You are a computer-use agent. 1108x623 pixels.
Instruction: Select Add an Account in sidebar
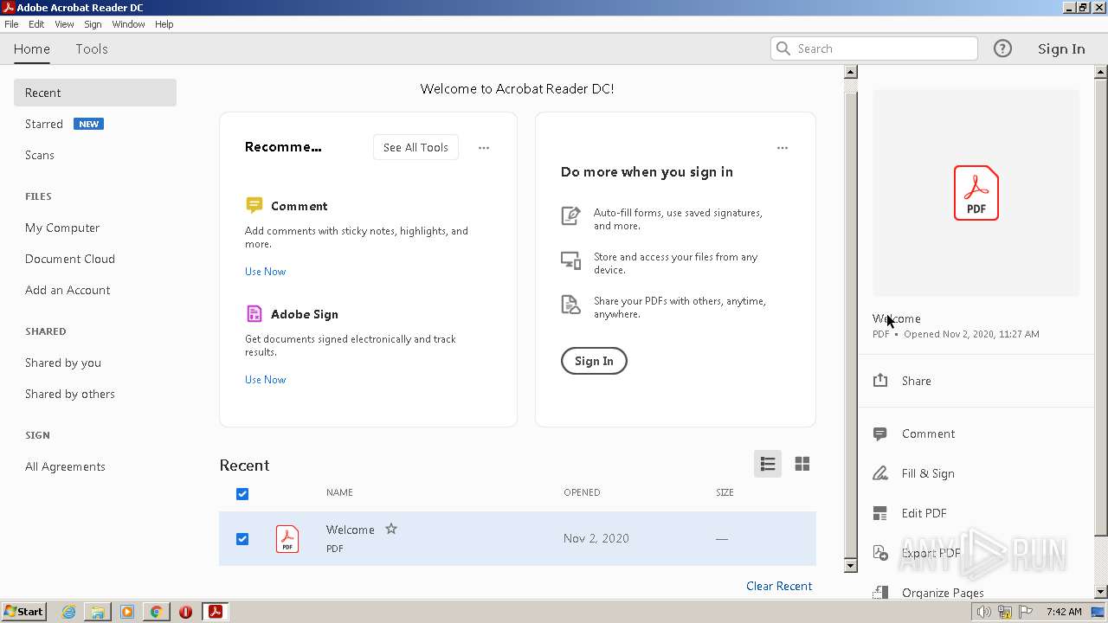pos(68,290)
